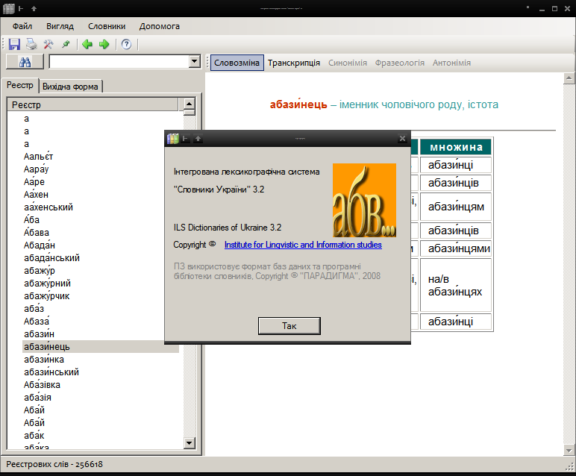Select абазія in the word list

(37, 398)
